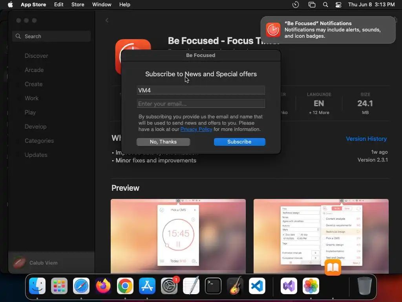Click the date and time in the menu bar

pos(371,5)
